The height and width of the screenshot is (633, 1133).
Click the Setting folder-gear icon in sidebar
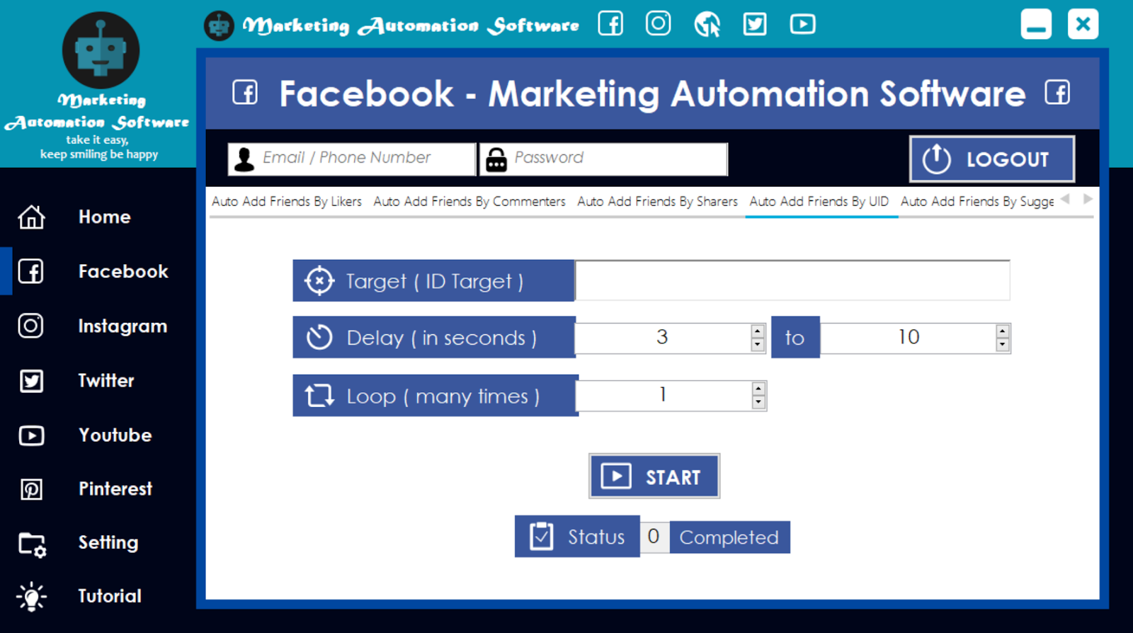pos(32,544)
